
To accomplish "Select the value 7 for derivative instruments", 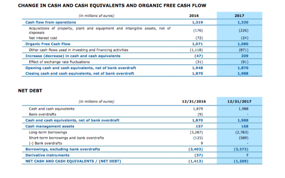I will [x=247, y=155].
